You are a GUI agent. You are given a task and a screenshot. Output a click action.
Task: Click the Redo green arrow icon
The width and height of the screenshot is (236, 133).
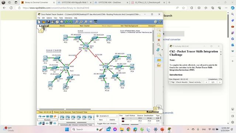point(71,22)
